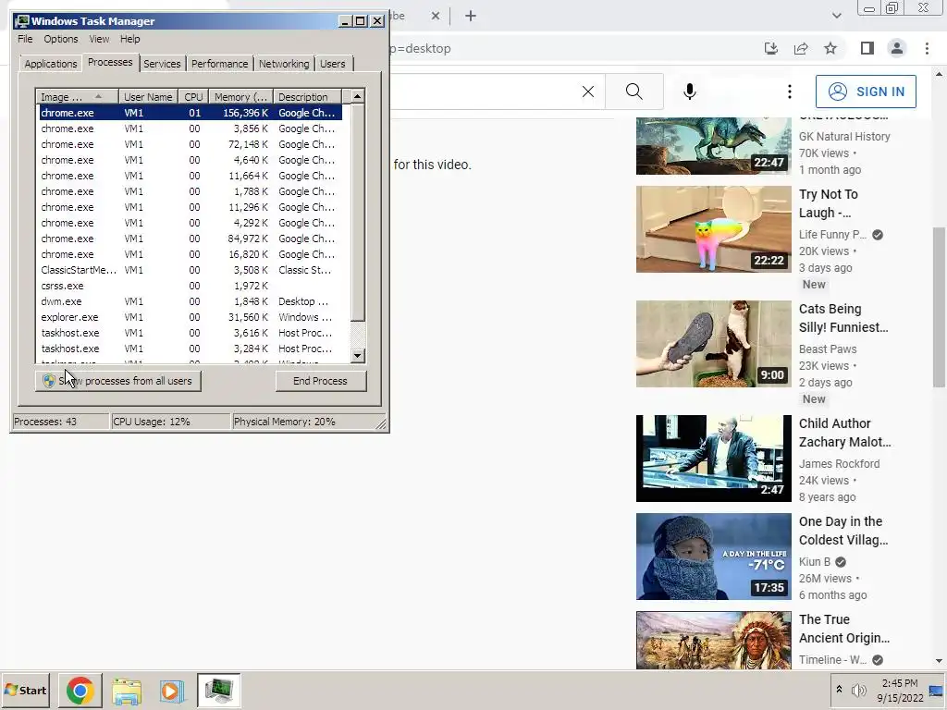Show hidden tray icons arrow
Image resolution: width=947 pixels, height=710 pixels.
[839, 690]
